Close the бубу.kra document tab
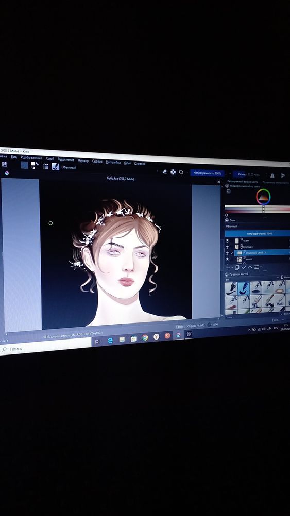Image resolution: width=290 pixels, height=516 pixels. pos(219,182)
